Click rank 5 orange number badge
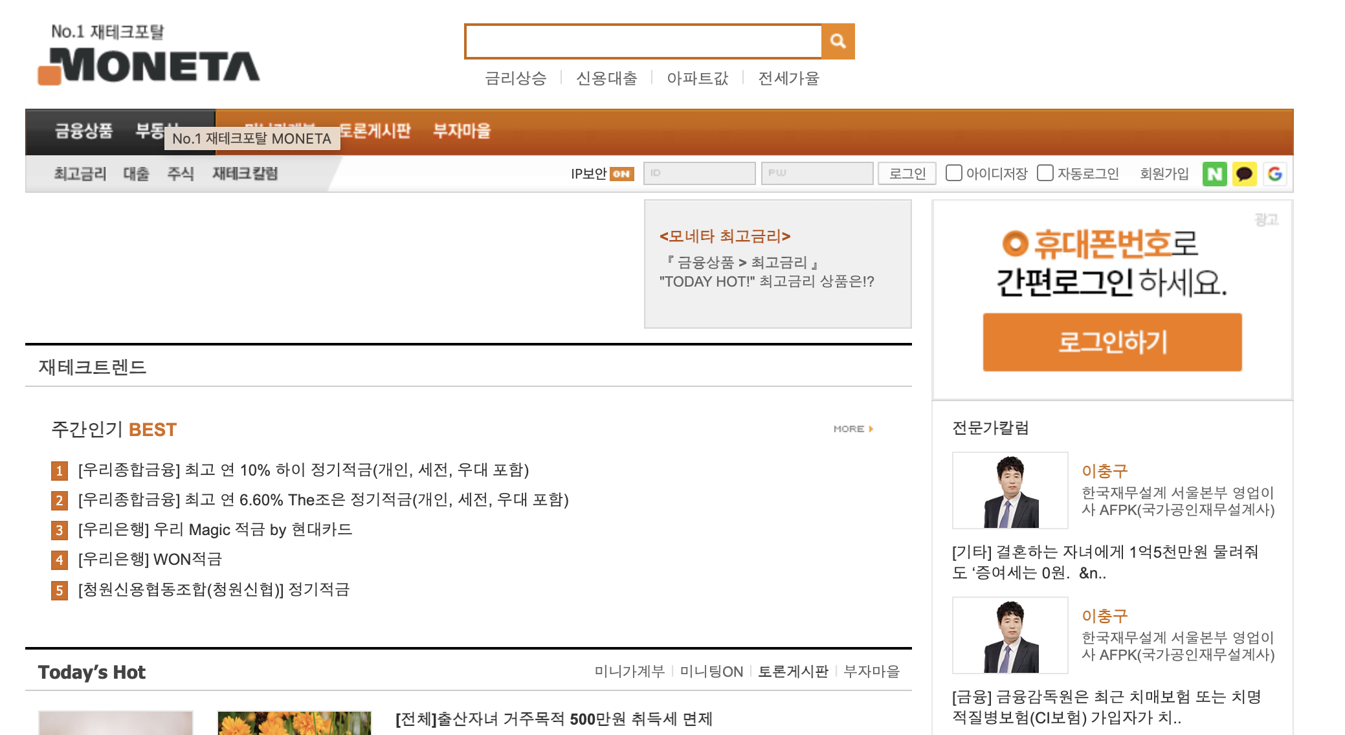Viewport: 1345px width, 735px height. [x=60, y=590]
